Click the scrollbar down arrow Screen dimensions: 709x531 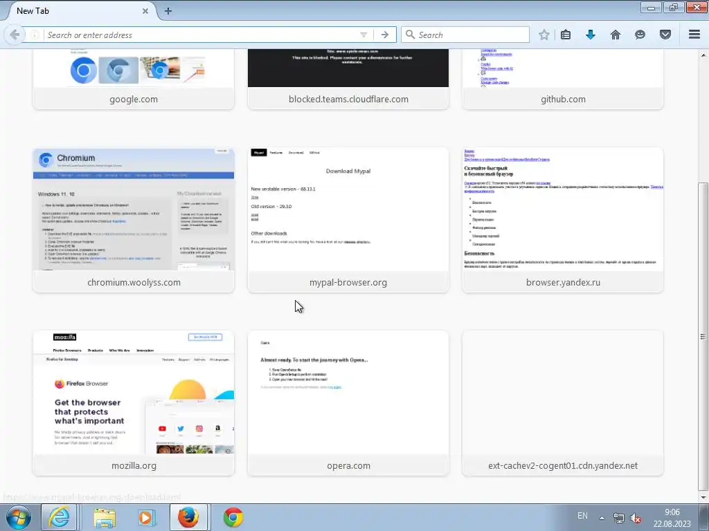(703, 498)
